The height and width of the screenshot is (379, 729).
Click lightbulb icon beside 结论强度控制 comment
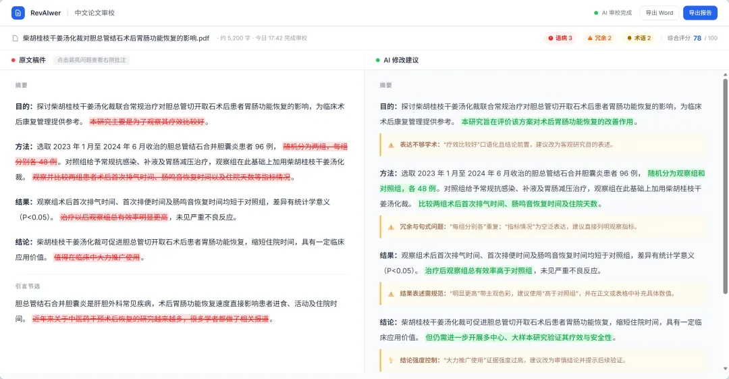tap(391, 360)
